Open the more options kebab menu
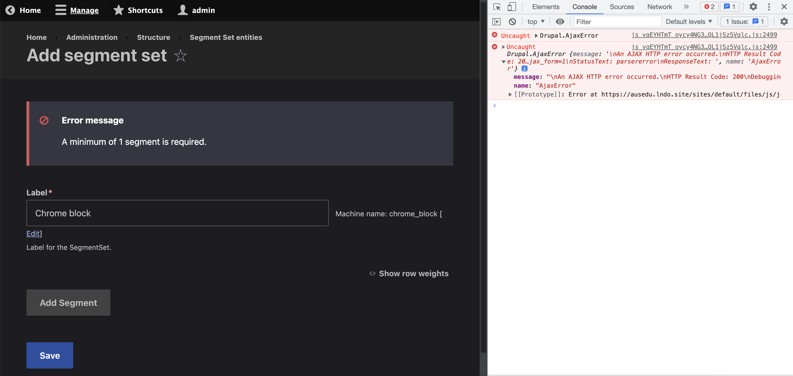The image size is (793, 376). [x=769, y=7]
